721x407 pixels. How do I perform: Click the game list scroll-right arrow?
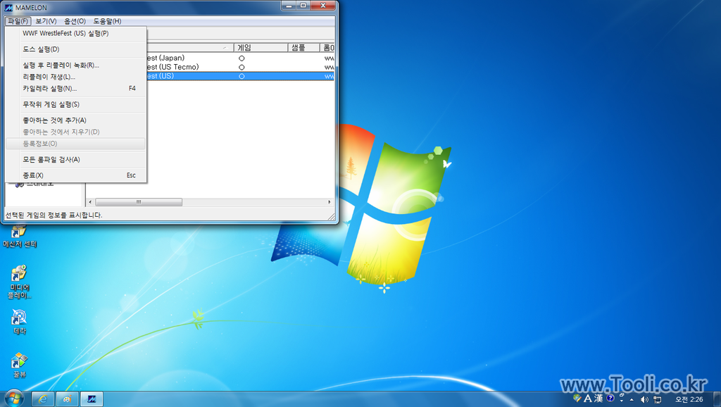(x=330, y=202)
